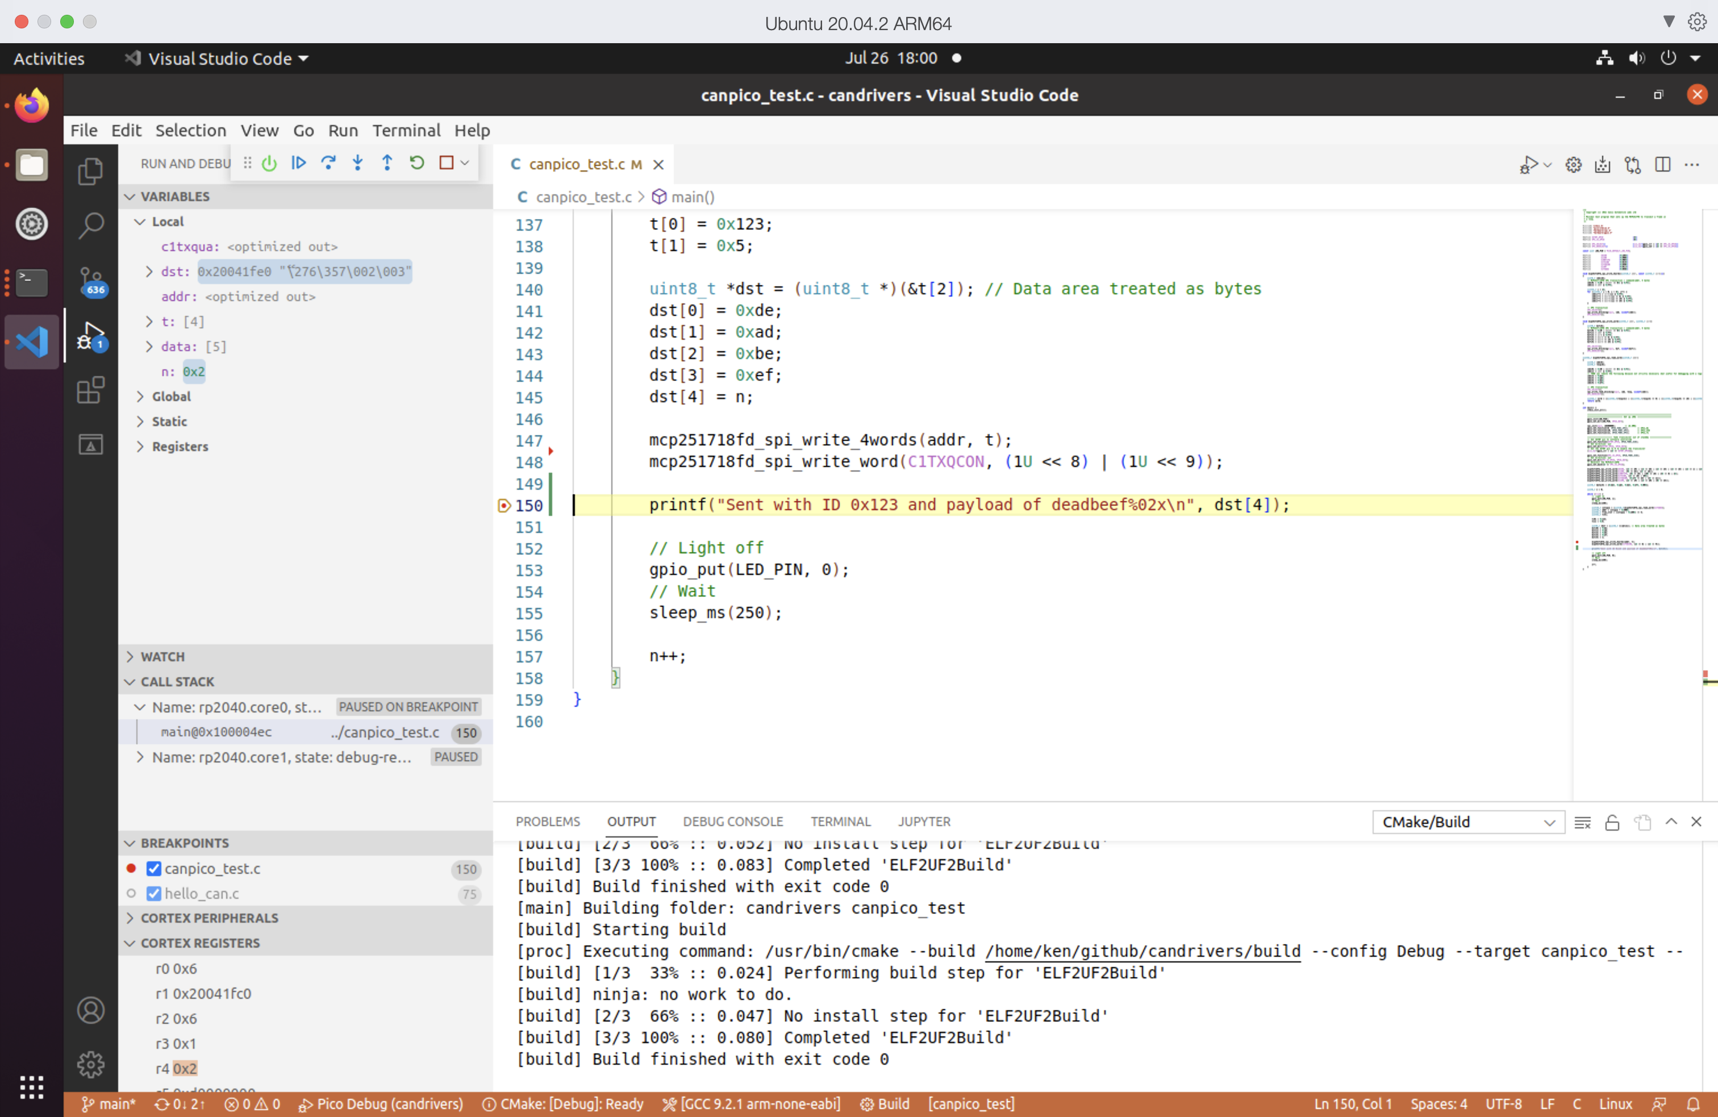Toggle output scroll lock
Viewport: 1718px width, 1117px height.
click(1612, 822)
